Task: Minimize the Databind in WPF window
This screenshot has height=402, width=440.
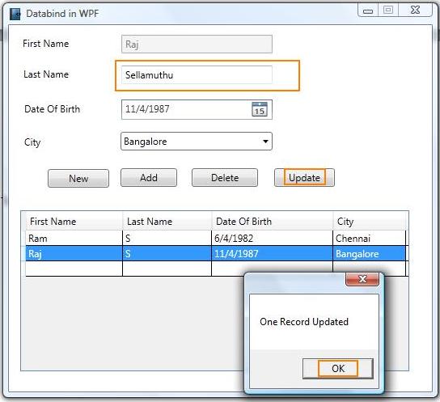Action: point(368,11)
